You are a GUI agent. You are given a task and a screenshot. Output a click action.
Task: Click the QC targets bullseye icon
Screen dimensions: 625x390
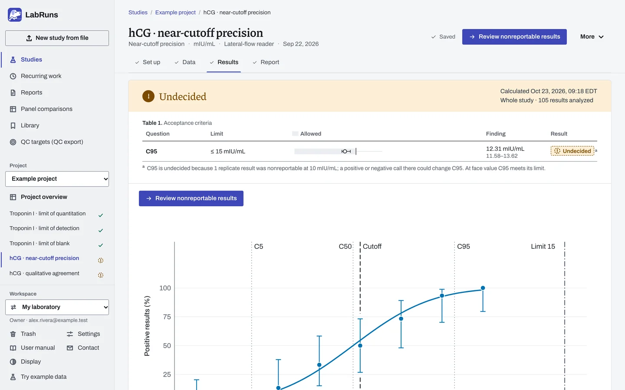click(x=13, y=142)
